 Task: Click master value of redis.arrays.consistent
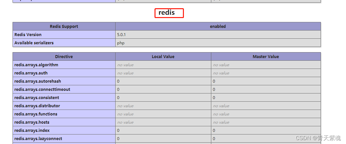(x=214, y=97)
